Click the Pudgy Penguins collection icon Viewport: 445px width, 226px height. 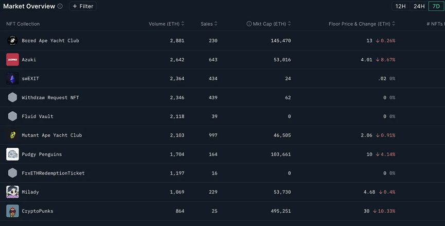point(12,154)
